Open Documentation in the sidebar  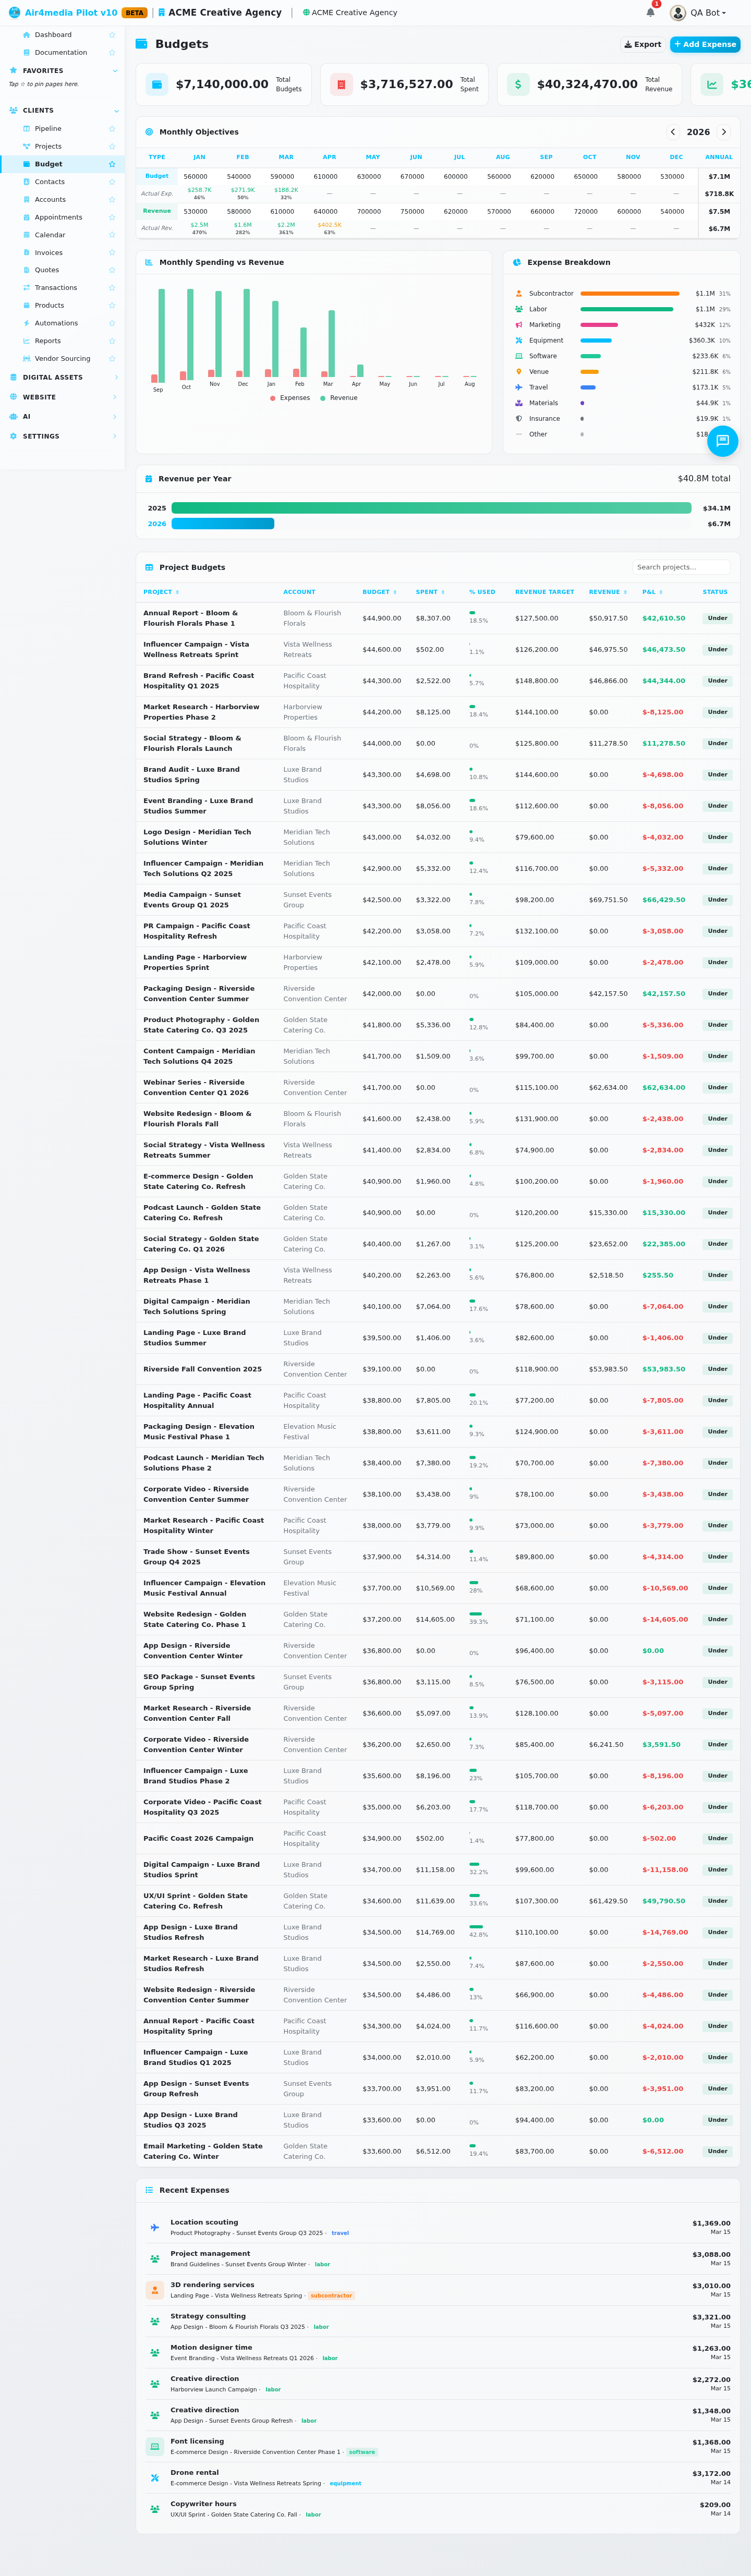tap(62, 53)
